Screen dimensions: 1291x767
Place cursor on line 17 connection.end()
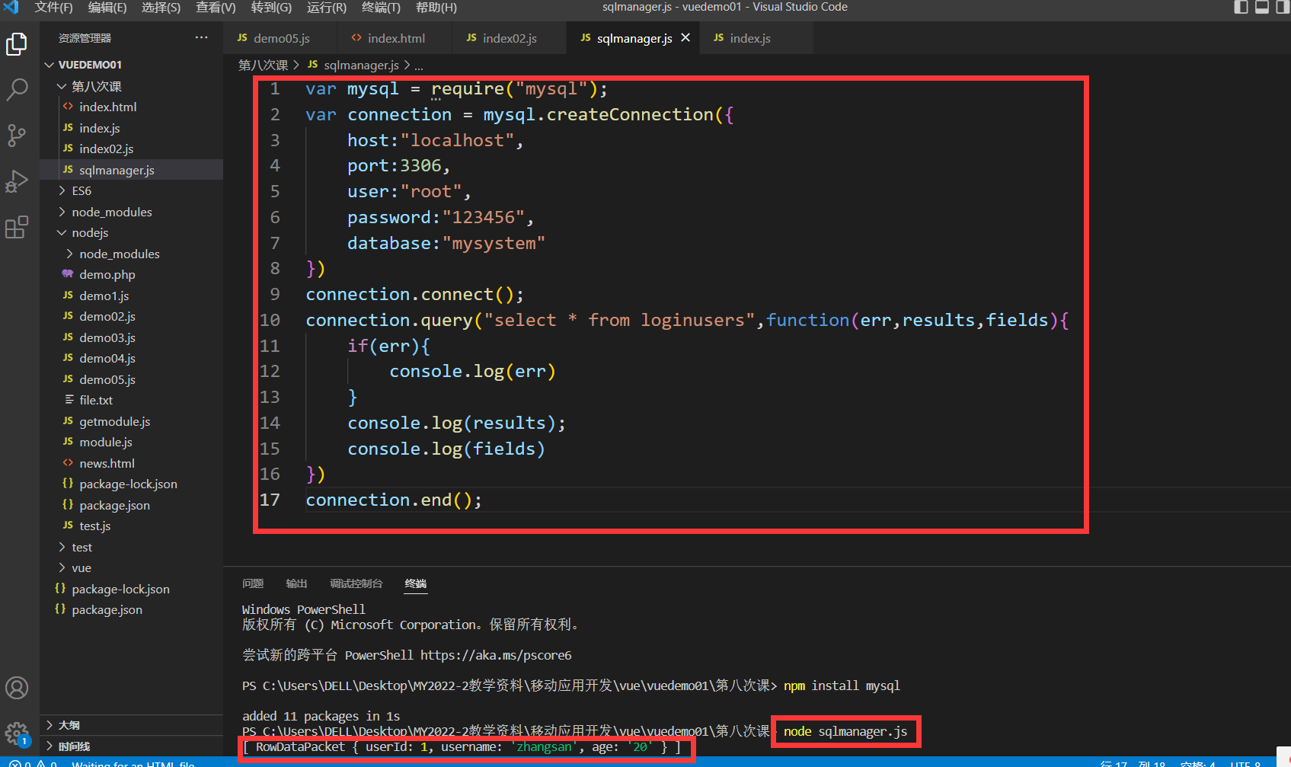pos(393,500)
